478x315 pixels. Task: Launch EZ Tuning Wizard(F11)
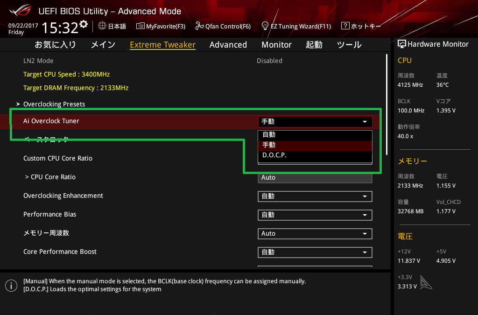click(296, 26)
